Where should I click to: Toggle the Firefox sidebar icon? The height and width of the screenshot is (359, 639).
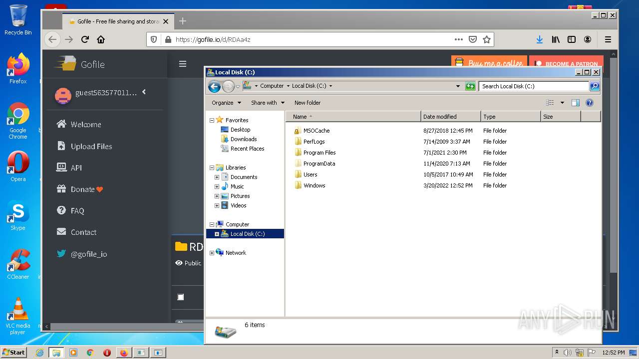coord(572,39)
